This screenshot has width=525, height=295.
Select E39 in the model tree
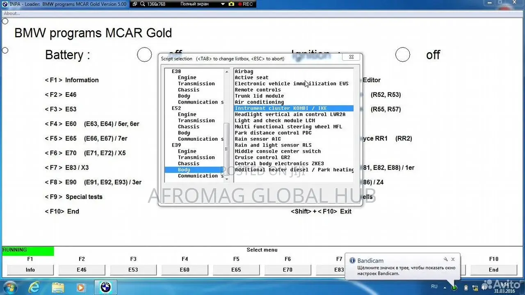176,145
